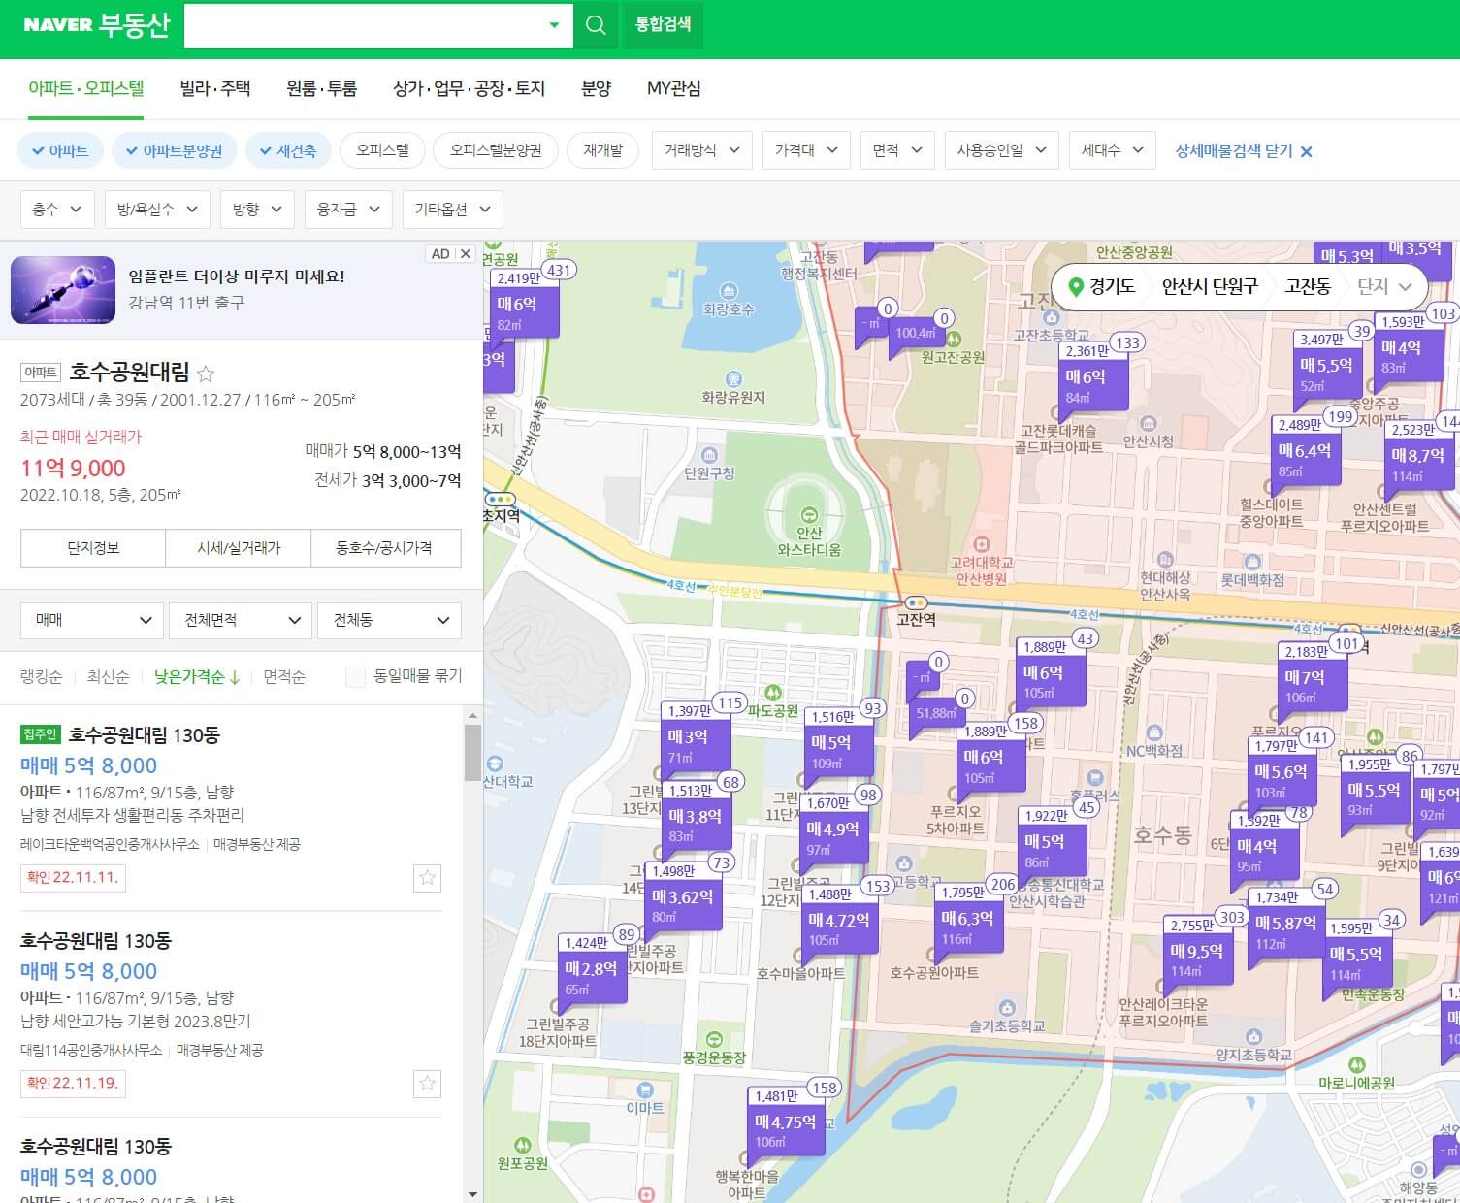Select 안산시 단원구 in location breadcrumb
The image size is (1460, 1203).
tap(1209, 287)
